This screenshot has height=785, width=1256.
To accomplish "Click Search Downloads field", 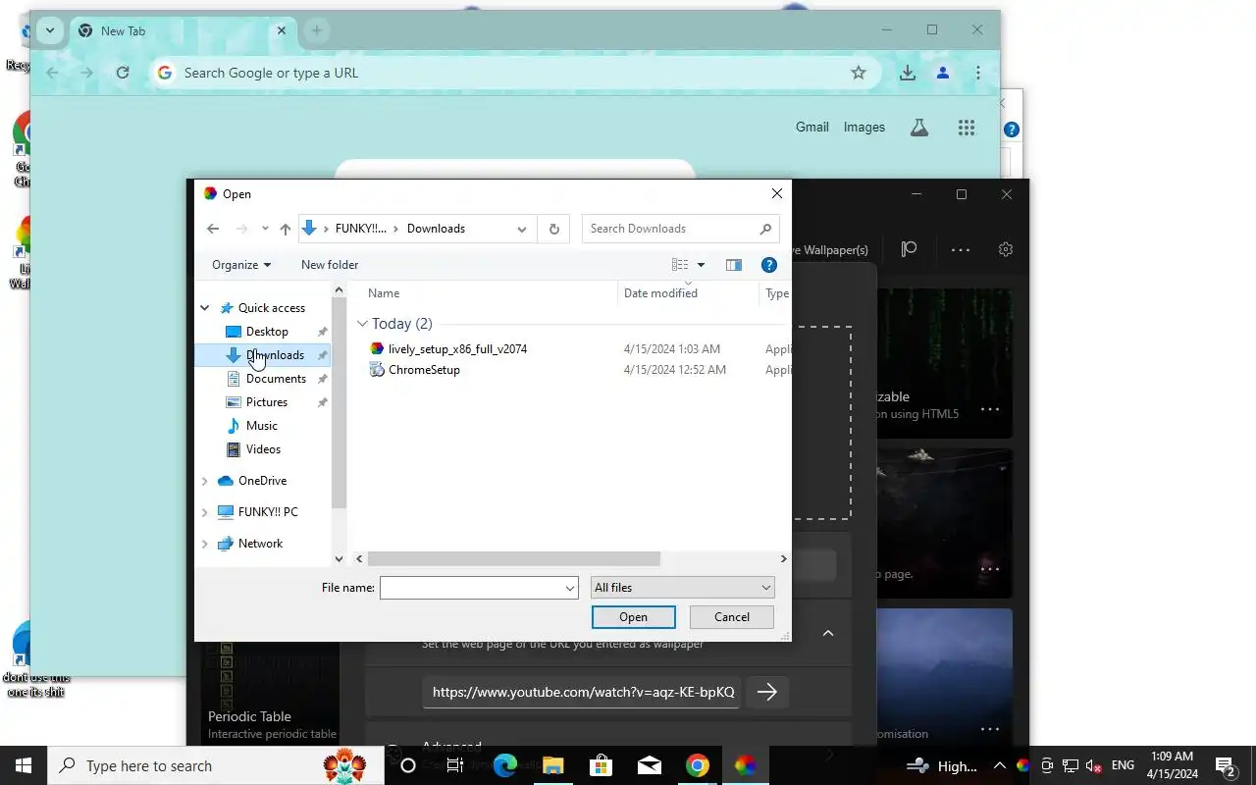I will coord(680,229).
